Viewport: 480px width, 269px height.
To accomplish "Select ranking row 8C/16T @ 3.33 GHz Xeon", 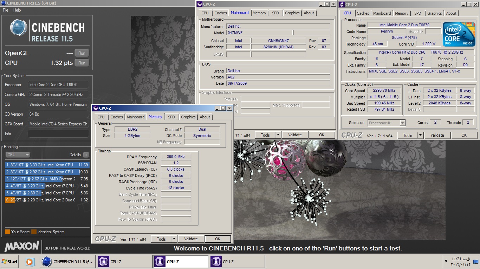I will (x=47, y=165).
